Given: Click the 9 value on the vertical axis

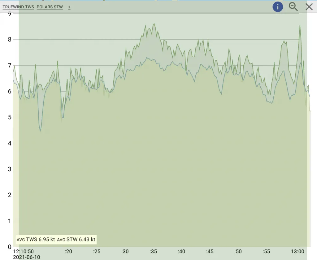Looking at the screenshot, I should 10,14.
